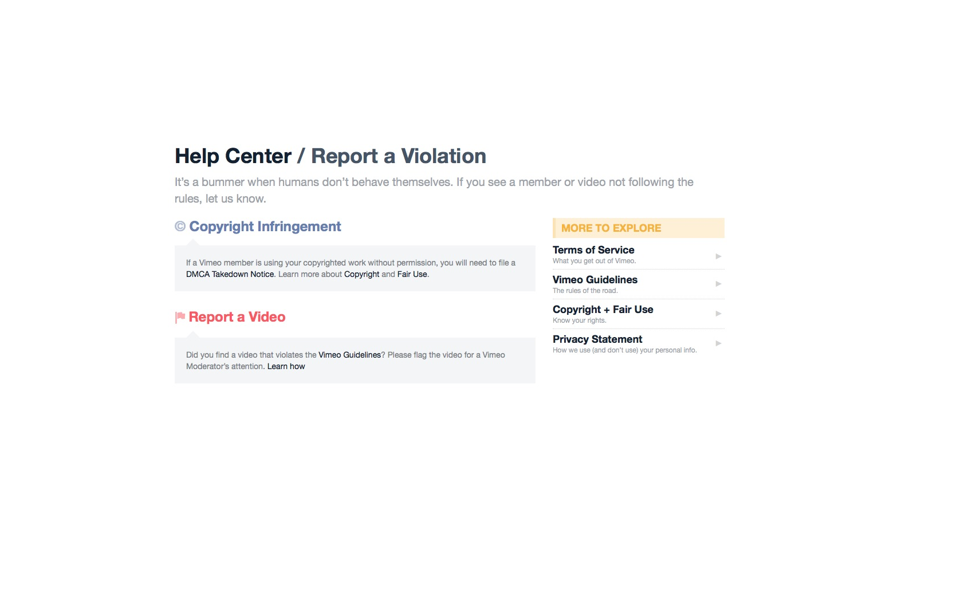Open Vimeo Guidelines sidebar item
The height and width of the screenshot is (590, 976).
(x=595, y=280)
